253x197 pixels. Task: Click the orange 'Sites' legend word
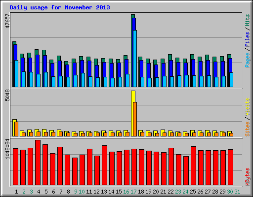[x=248, y=129]
